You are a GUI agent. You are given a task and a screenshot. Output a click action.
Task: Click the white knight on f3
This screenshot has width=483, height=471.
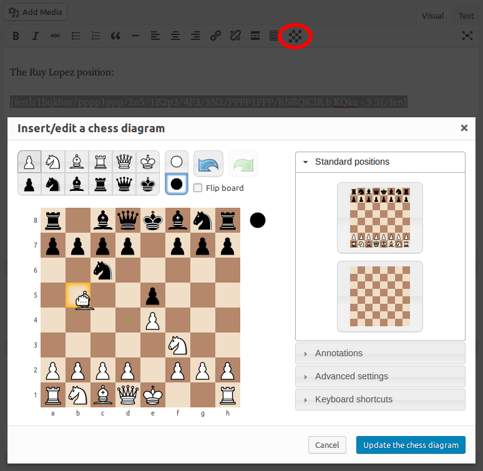pos(178,345)
